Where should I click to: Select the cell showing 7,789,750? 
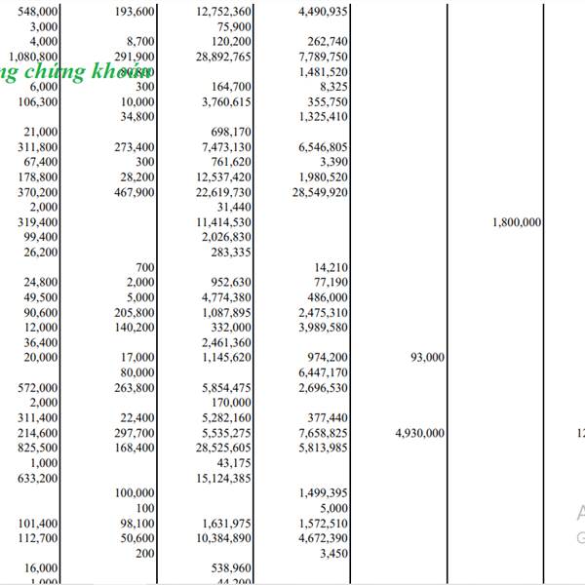323,57
